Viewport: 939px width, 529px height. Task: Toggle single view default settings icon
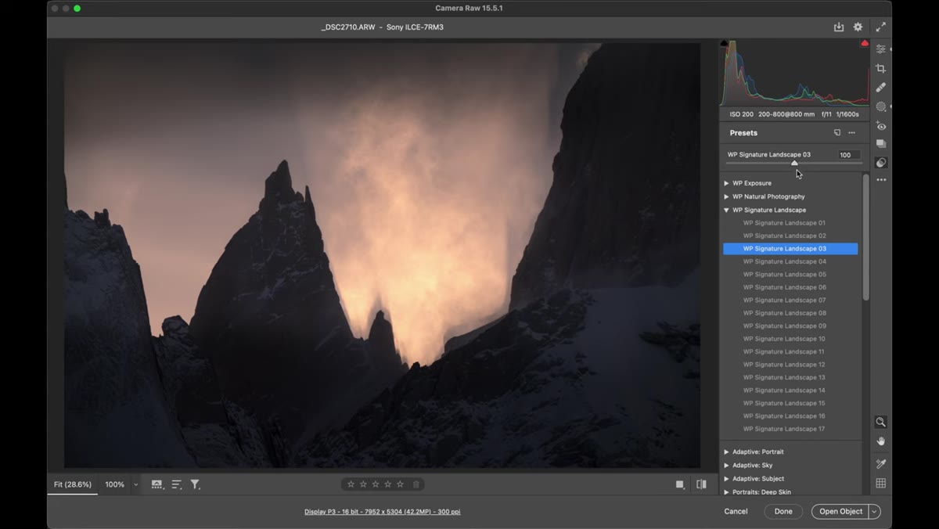click(x=680, y=484)
